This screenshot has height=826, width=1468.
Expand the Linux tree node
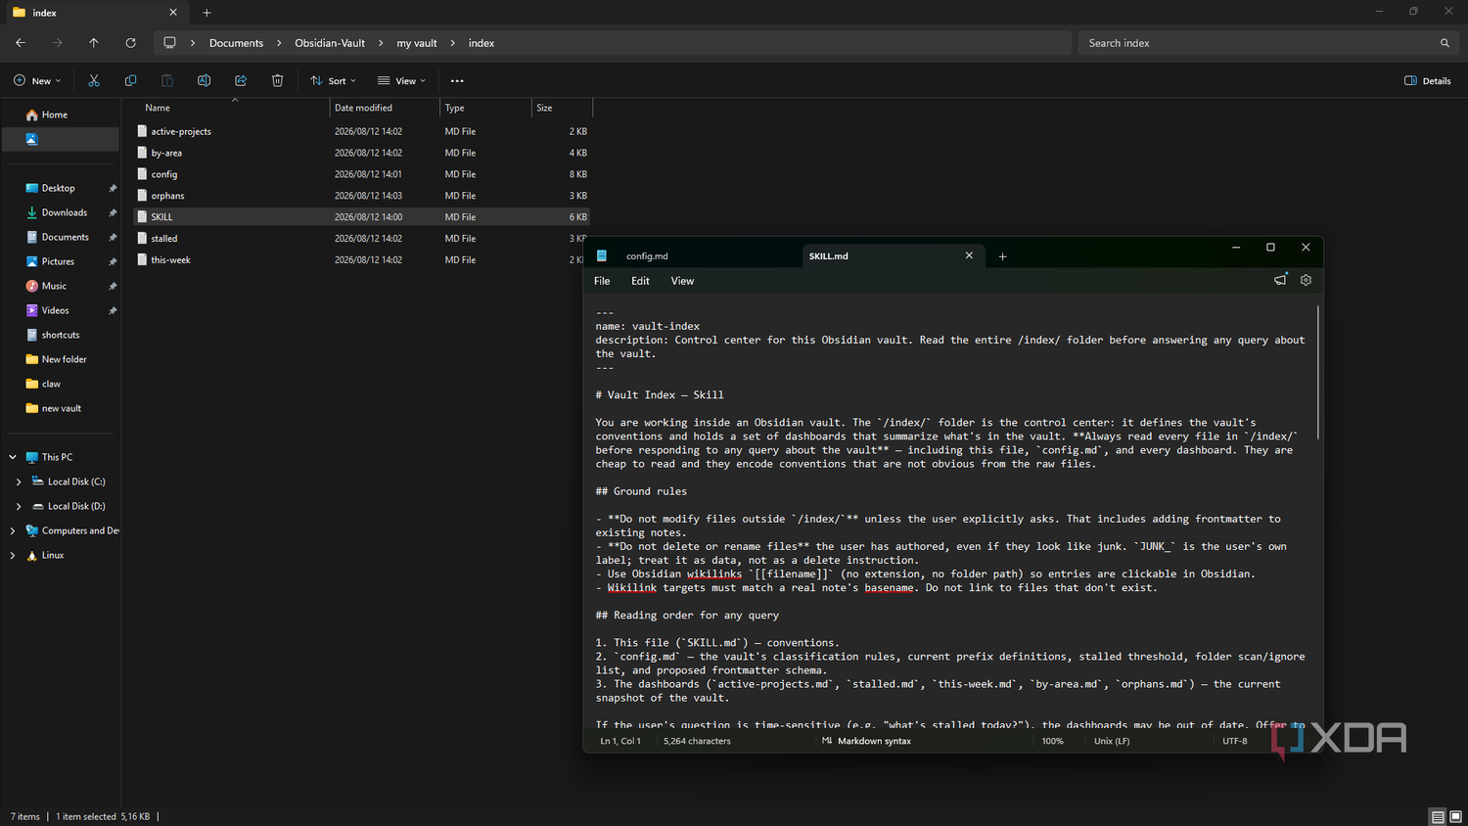point(13,555)
